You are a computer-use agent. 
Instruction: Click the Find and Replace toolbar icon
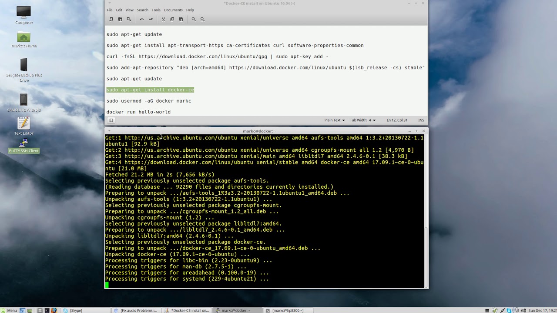coord(202,19)
